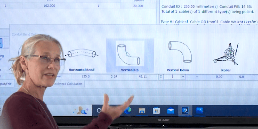Screen dimensions: 258x129
Task: Switch to the Input/Edit tab
Action: click(x=6, y=84)
